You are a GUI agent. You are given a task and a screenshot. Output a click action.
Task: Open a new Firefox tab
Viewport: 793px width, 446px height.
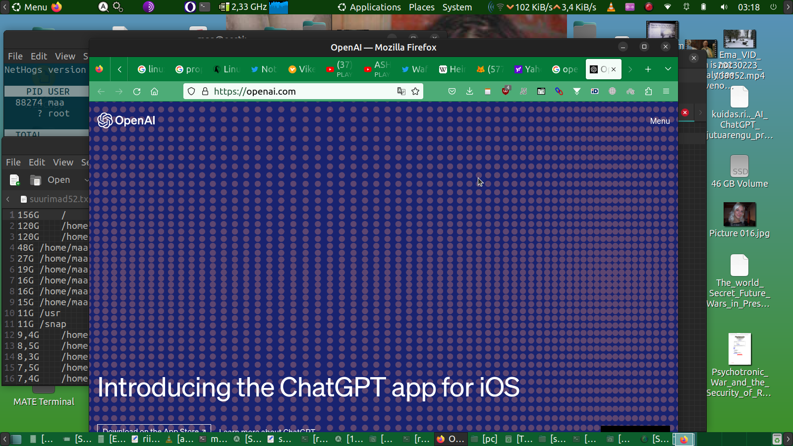648,69
